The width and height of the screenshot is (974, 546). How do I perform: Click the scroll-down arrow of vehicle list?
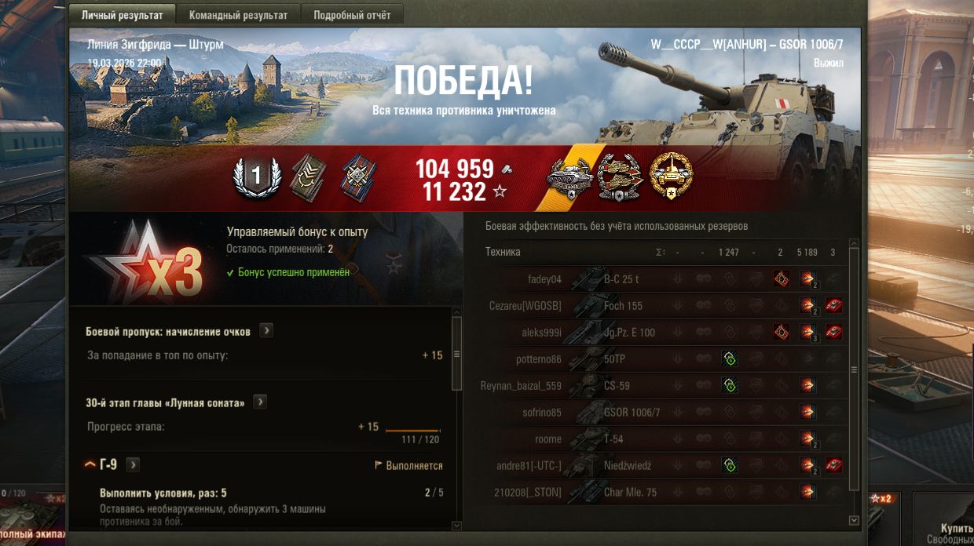point(855,520)
